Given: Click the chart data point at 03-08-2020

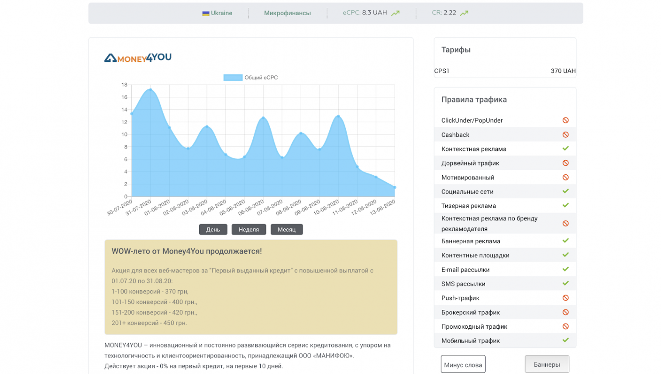Looking at the screenshot, I should [x=207, y=126].
